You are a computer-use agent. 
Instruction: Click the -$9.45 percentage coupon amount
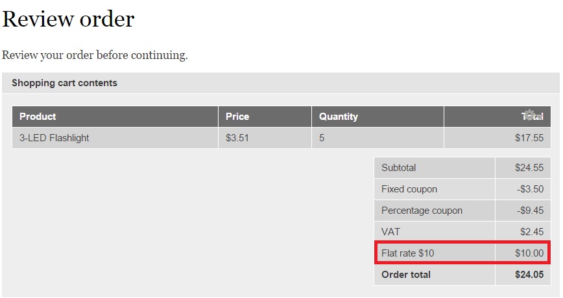coord(531,211)
